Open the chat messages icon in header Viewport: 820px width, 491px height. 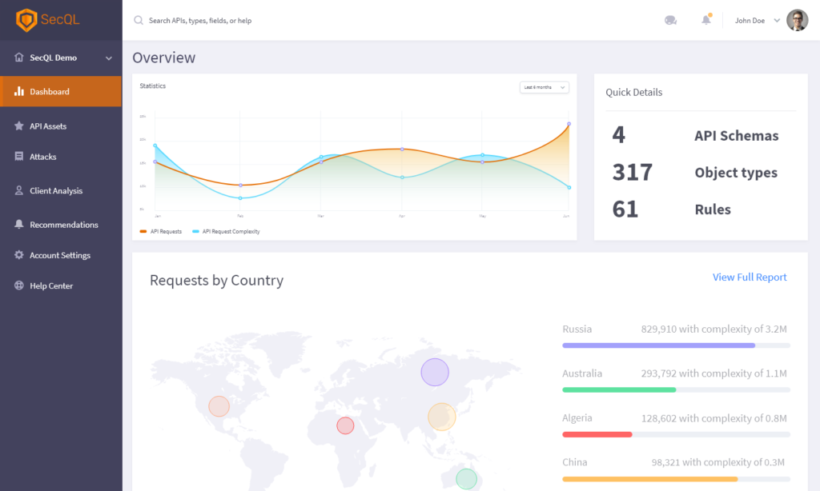[670, 21]
